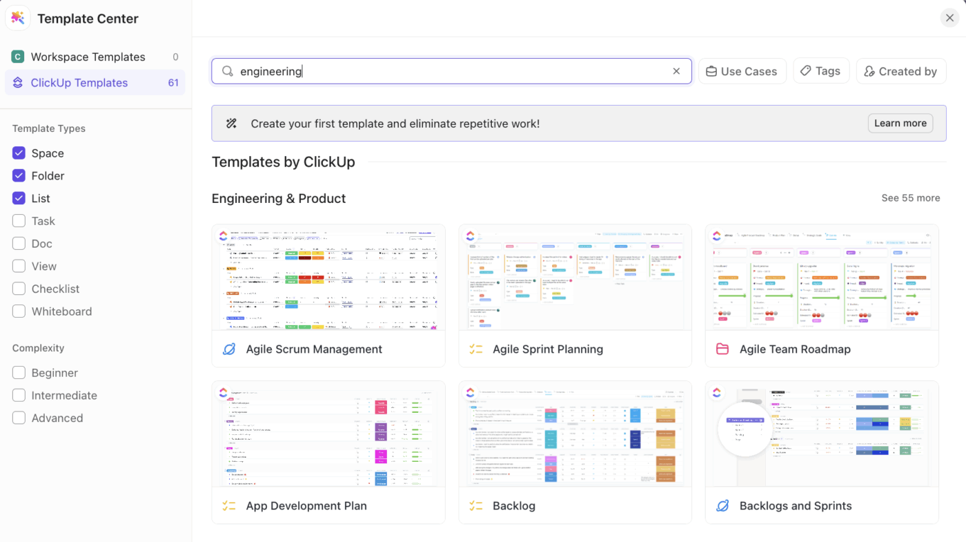Open the Tags filter dropdown
Viewport: 966px width, 542px height.
click(821, 71)
